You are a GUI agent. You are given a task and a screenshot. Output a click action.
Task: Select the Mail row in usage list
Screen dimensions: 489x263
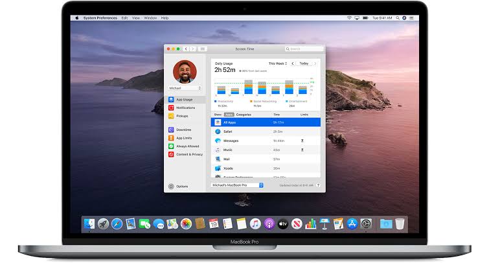coord(266,159)
